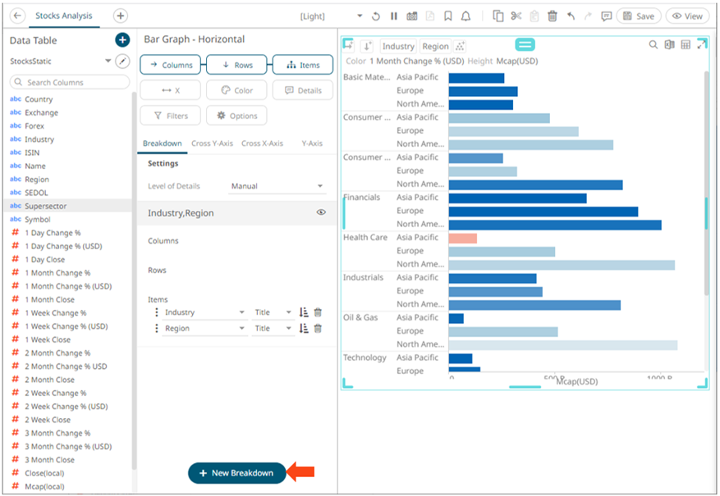Click the bookmark icon in the toolbar

click(448, 16)
